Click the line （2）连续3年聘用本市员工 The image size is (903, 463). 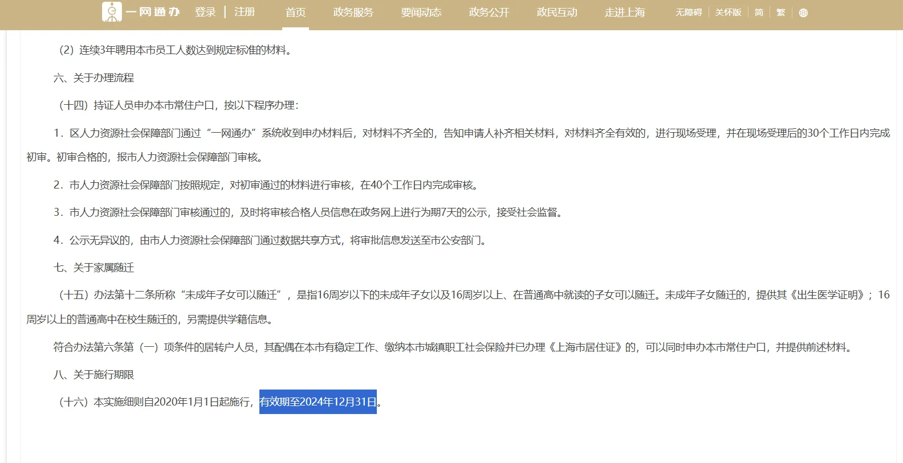tap(175, 50)
